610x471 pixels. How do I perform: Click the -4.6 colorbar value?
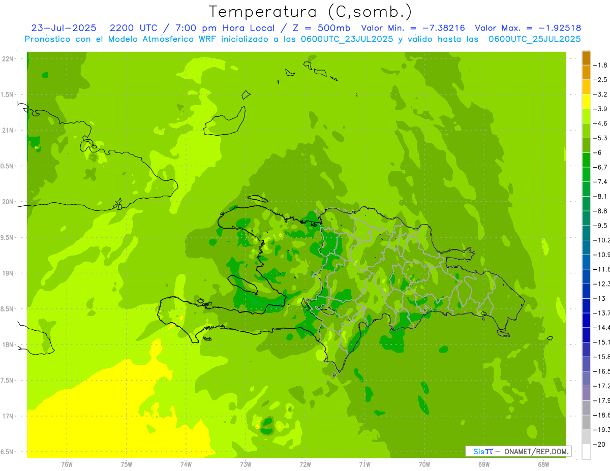600,123
